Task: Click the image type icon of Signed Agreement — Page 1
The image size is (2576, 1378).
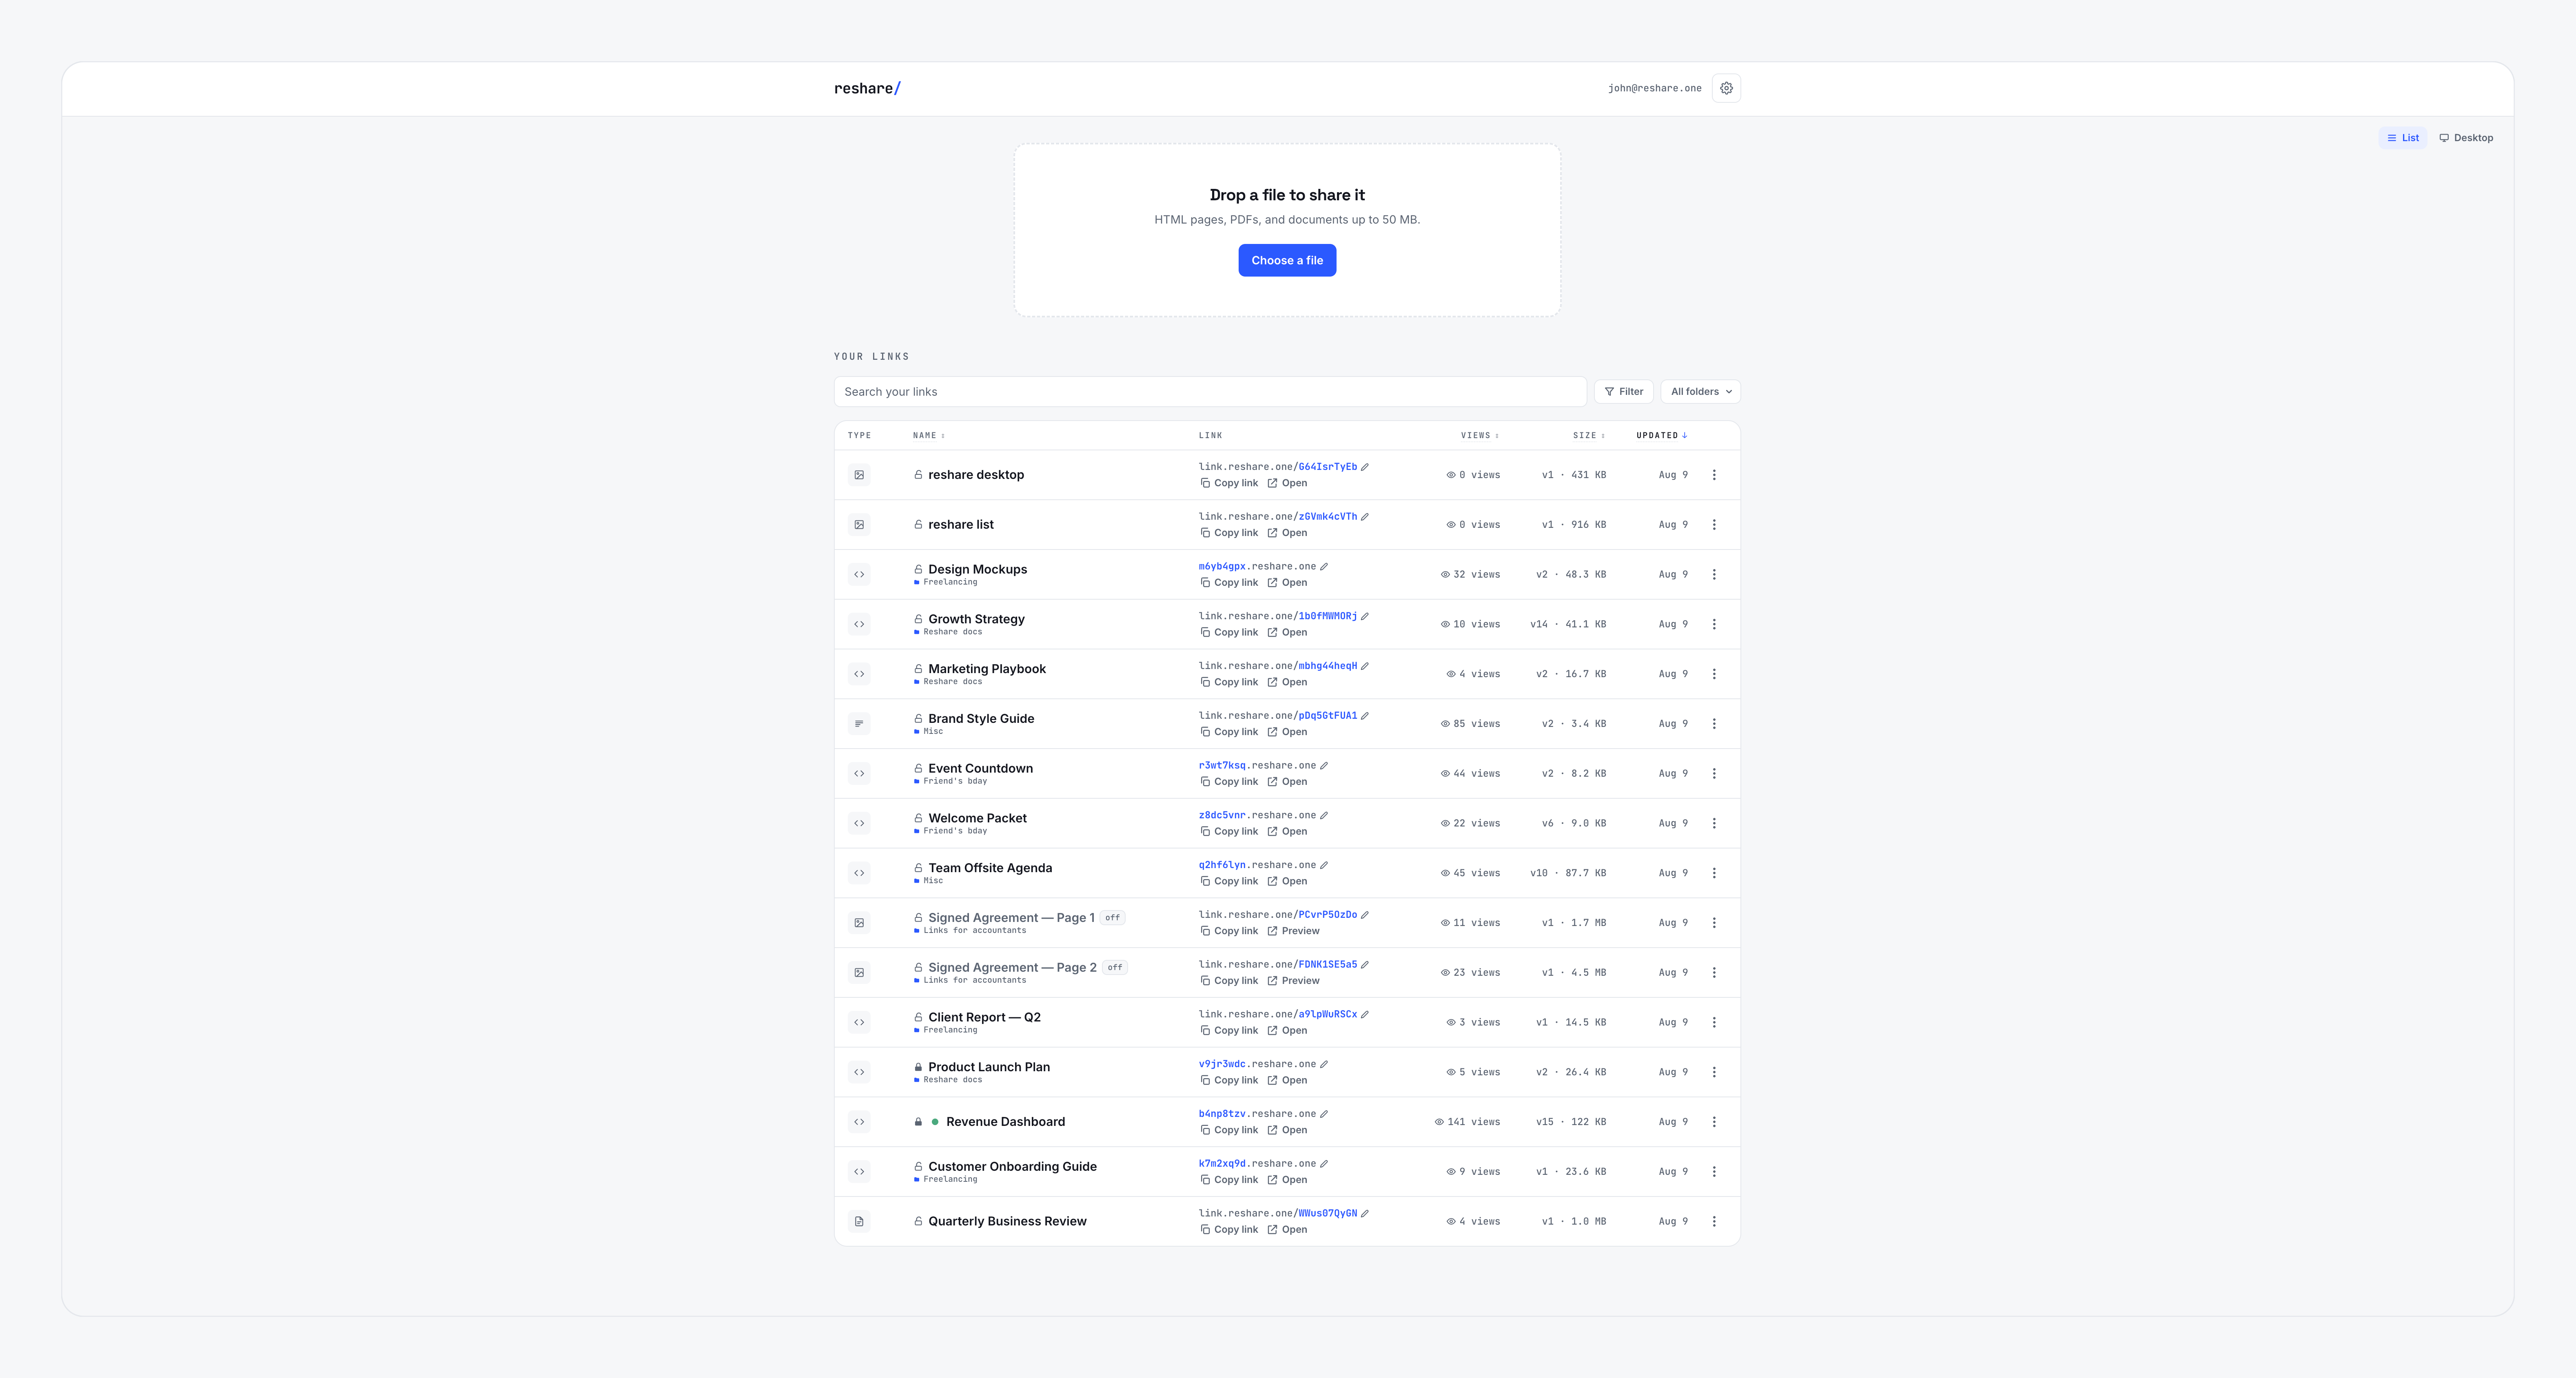Action: pos(859,923)
